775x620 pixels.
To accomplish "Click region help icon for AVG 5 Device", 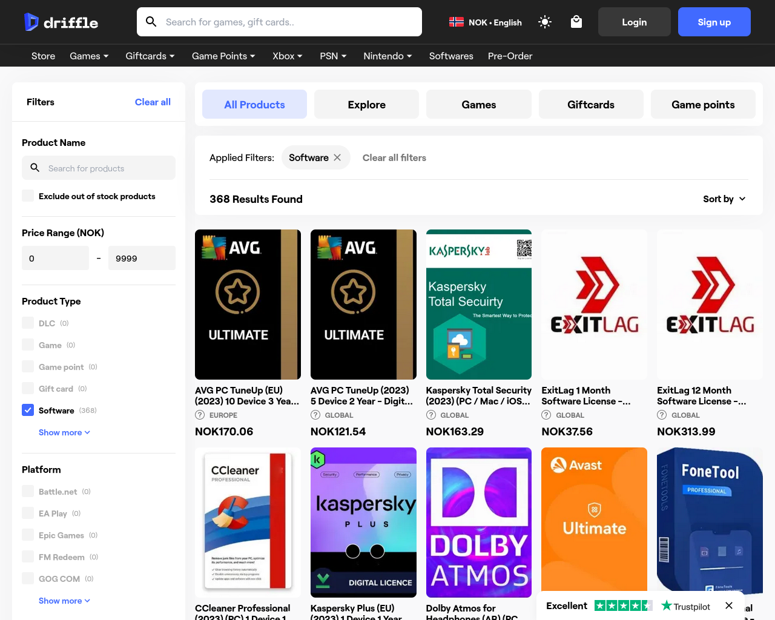I will 315,415.
